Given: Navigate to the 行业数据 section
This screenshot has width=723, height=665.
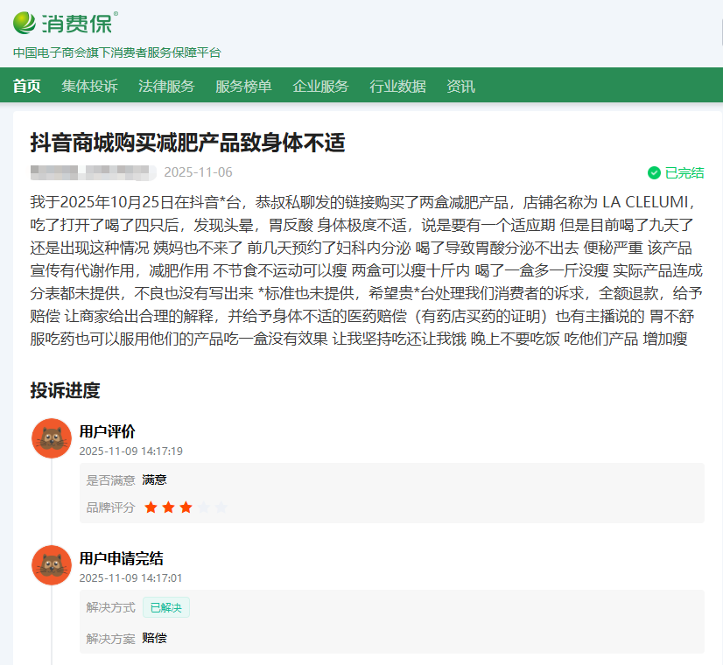Looking at the screenshot, I should (x=397, y=86).
